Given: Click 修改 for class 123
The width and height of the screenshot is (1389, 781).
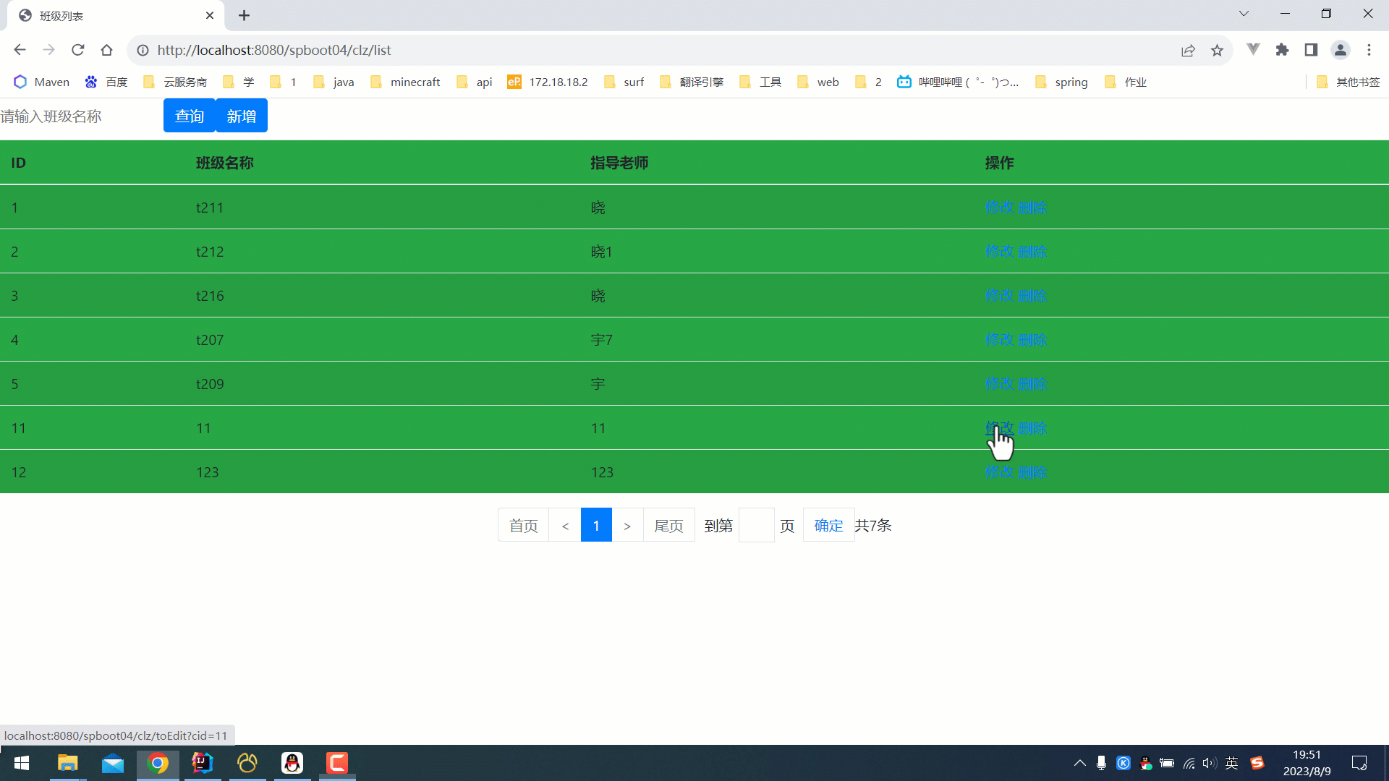Looking at the screenshot, I should click(999, 472).
